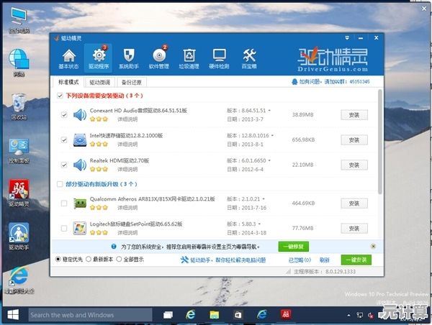Select the 最新版本 radio option

[89, 259]
